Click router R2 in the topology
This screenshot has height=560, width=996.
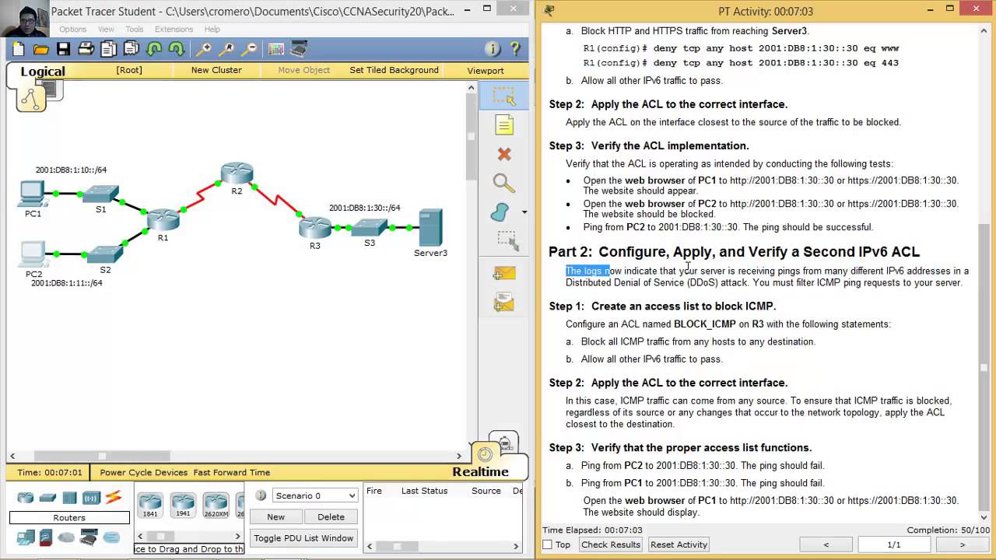click(x=237, y=173)
